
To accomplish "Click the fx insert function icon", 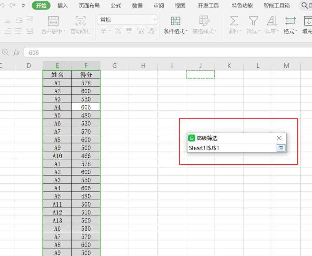I will pyautogui.click(x=16, y=53).
